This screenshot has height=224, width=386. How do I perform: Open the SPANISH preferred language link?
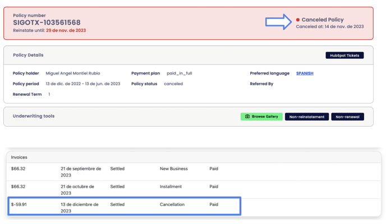(x=305, y=73)
